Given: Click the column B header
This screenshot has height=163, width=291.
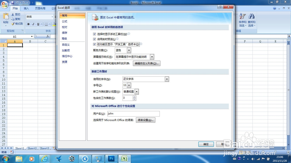Looking at the screenshot, I should [30, 41].
